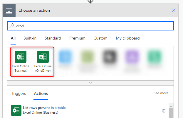Click the See more link
The image size is (183, 118).
point(161,93)
